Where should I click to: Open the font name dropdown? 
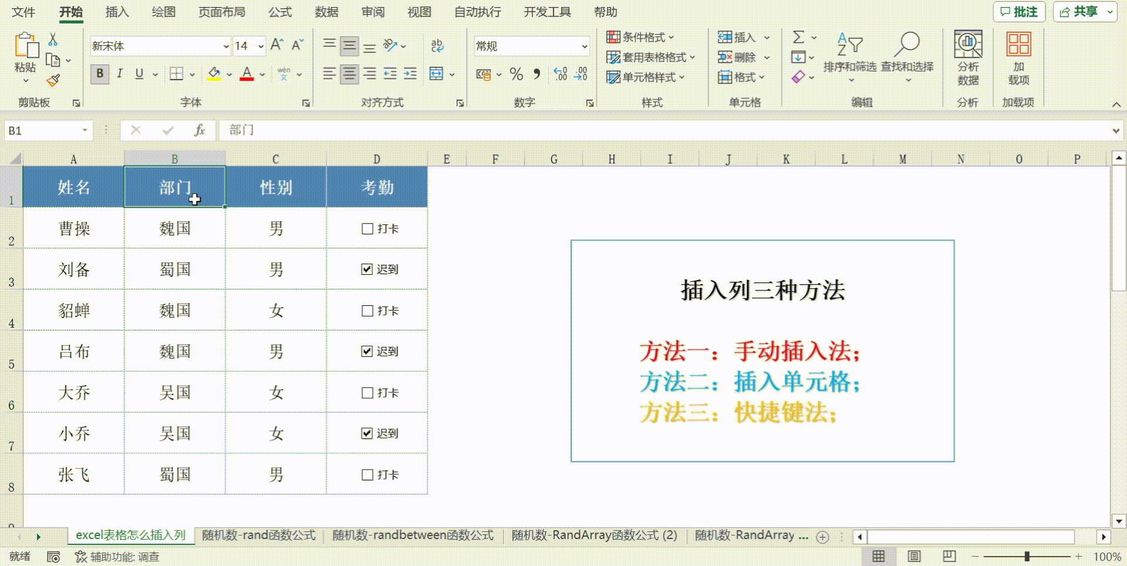coord(226,46)
